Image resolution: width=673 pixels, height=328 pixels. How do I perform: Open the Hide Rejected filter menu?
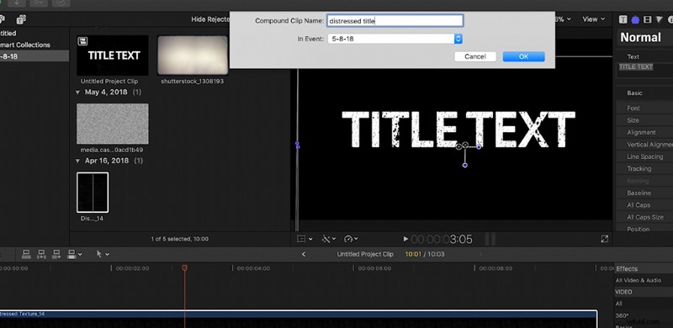point(210,19)
